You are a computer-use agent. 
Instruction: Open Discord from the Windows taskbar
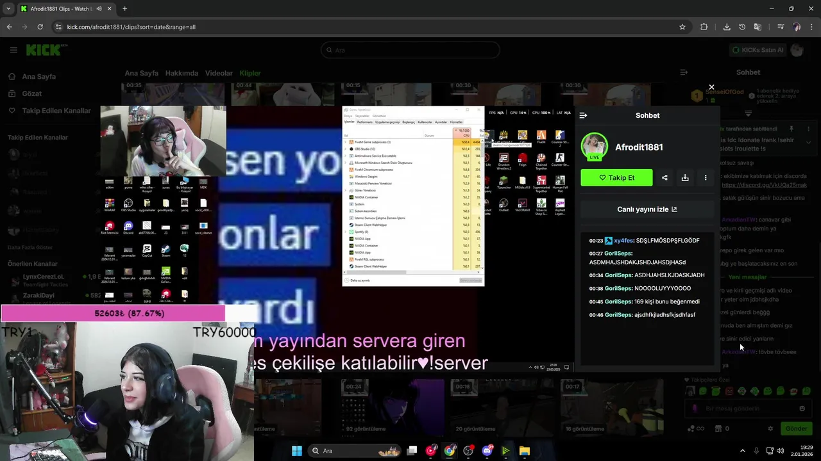(x=487, y=451)
